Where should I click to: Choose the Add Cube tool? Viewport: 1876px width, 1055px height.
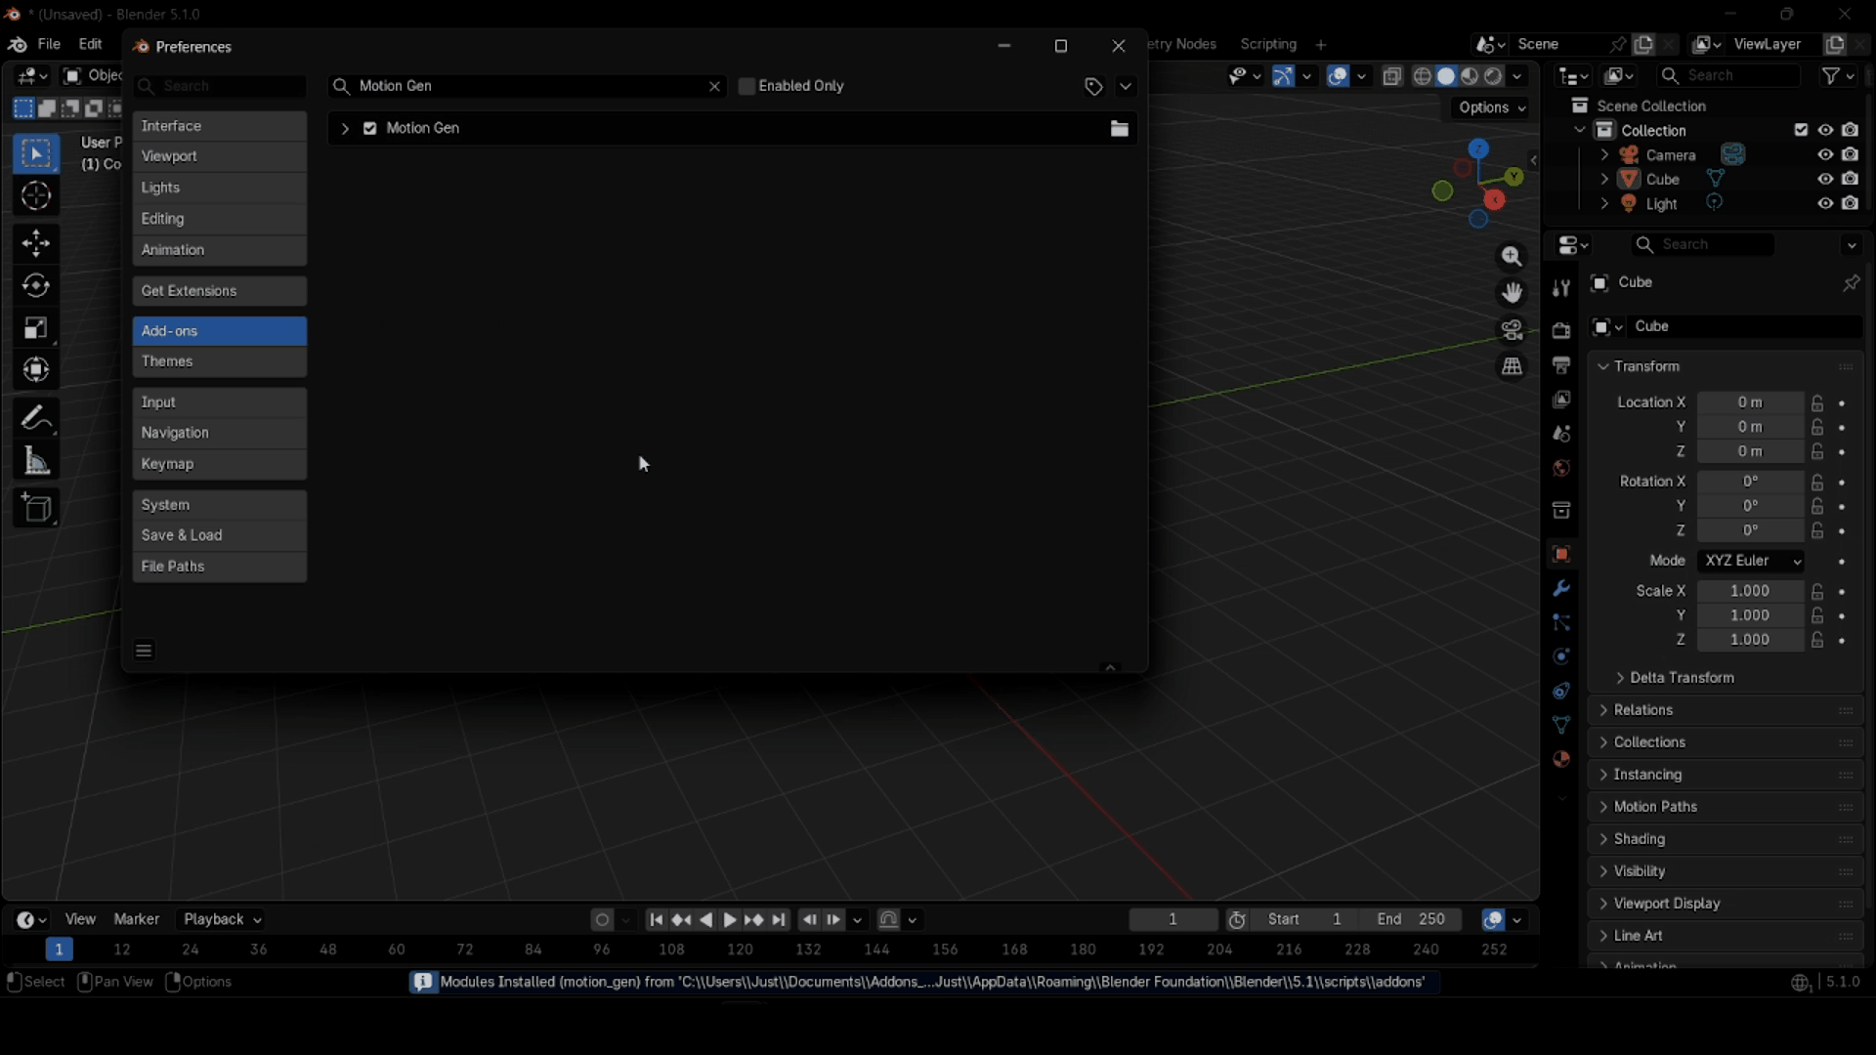36,508
